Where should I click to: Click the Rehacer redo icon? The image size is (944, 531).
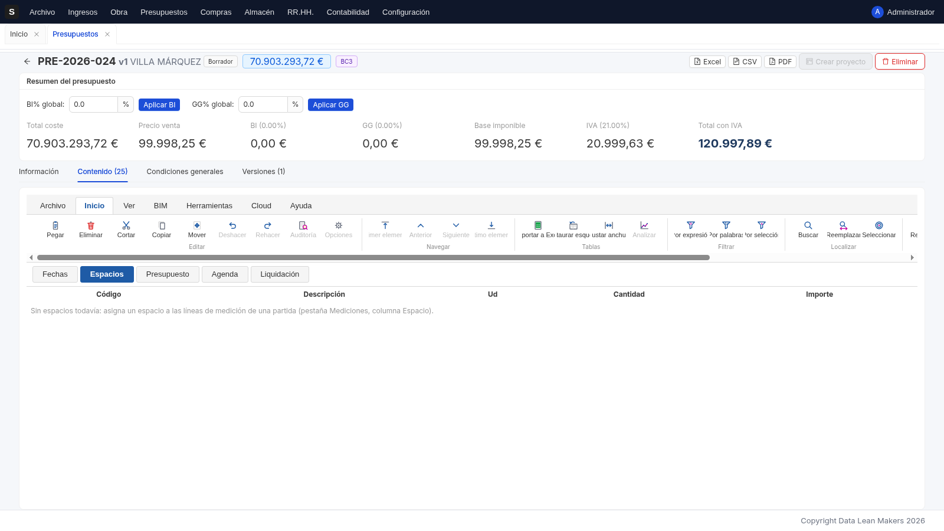pyautogui.click(x=268, y=225)
